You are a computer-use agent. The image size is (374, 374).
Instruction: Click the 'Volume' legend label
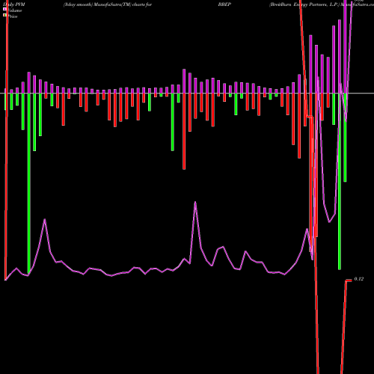tap(15, 10)
